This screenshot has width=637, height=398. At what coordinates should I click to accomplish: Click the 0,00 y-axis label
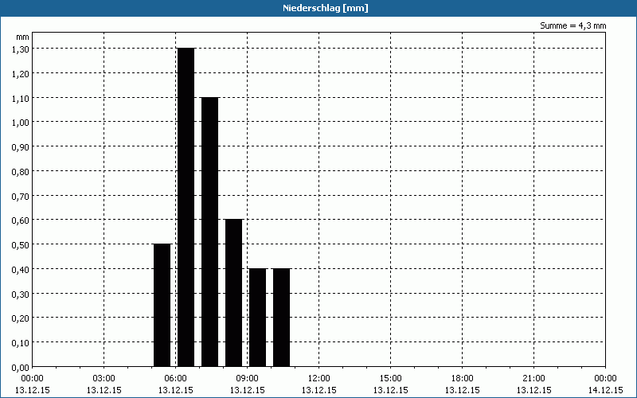[21, 368]
